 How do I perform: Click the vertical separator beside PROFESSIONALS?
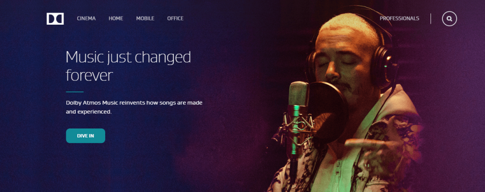point(431,18)
